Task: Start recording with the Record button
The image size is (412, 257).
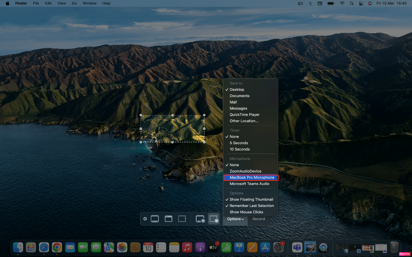Action: coord(258,219)
